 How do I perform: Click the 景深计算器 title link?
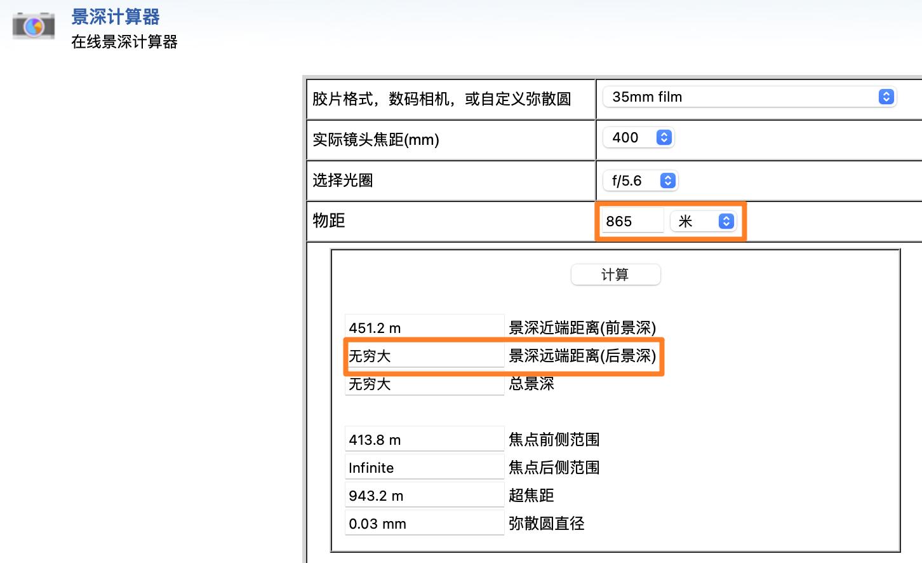116,17
